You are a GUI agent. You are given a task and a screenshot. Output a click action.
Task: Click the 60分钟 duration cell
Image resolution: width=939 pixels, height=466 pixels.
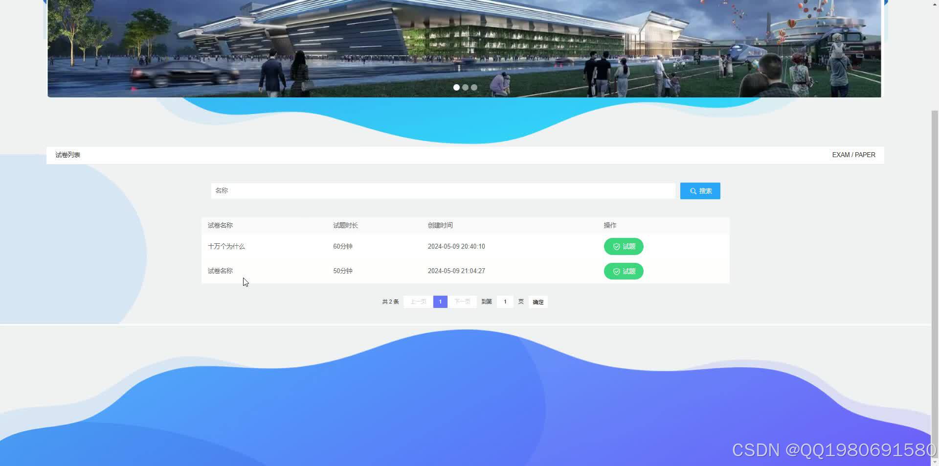tap(343, 246)
